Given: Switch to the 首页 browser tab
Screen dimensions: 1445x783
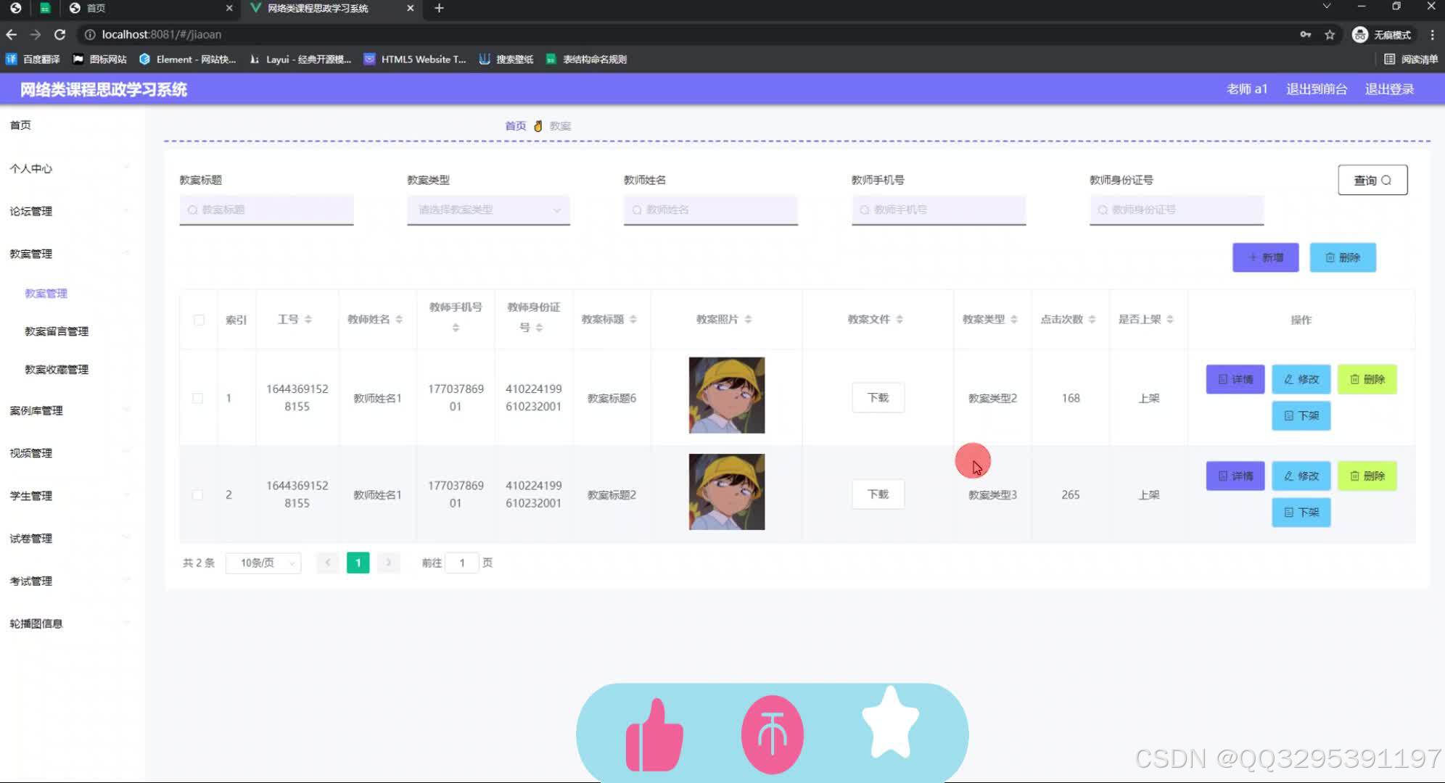Looking at the screenshot, I should (152, 8).
